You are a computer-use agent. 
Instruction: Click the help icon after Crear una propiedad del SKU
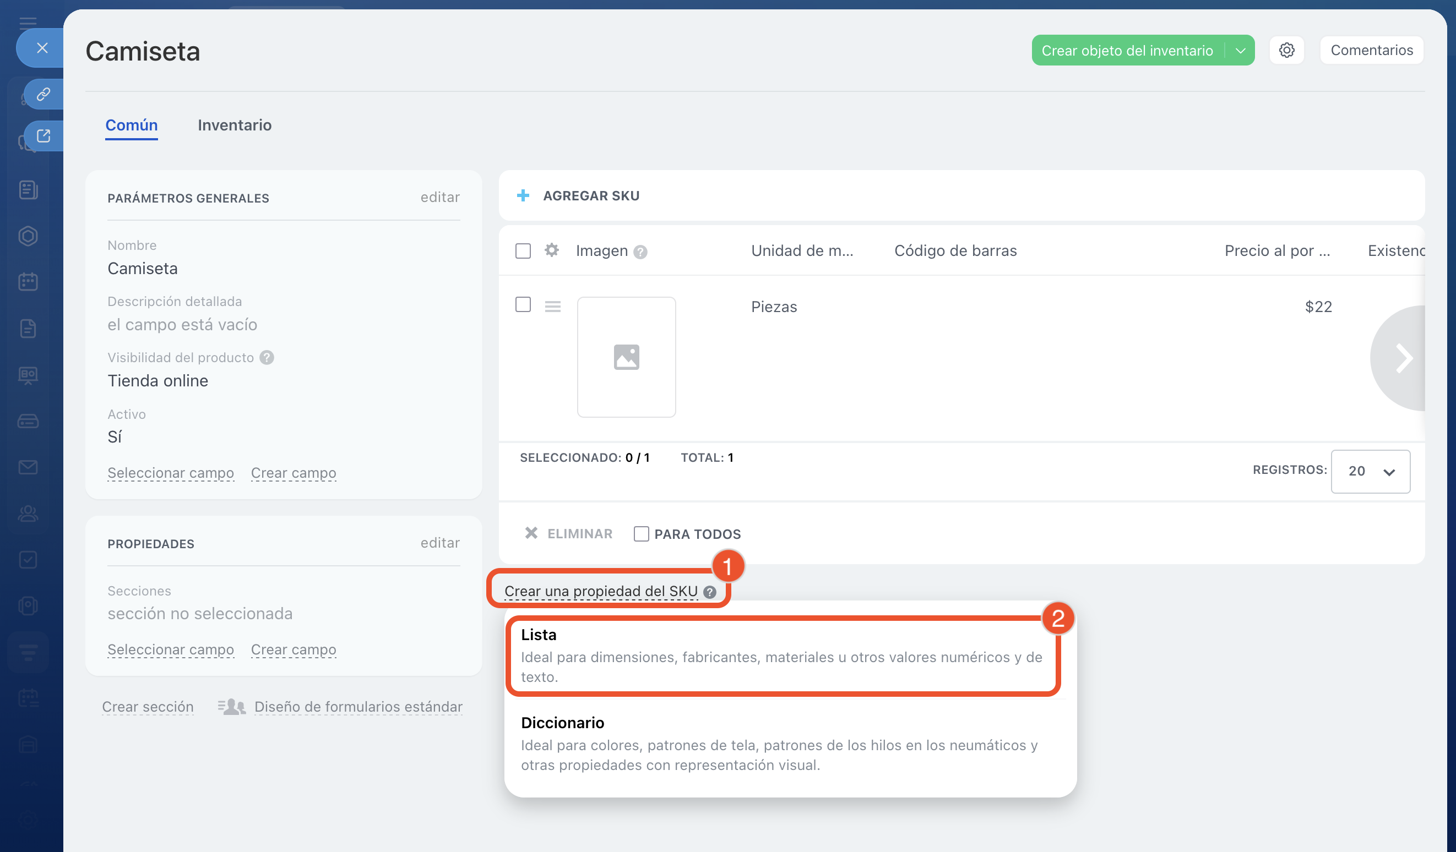[710, 592]
